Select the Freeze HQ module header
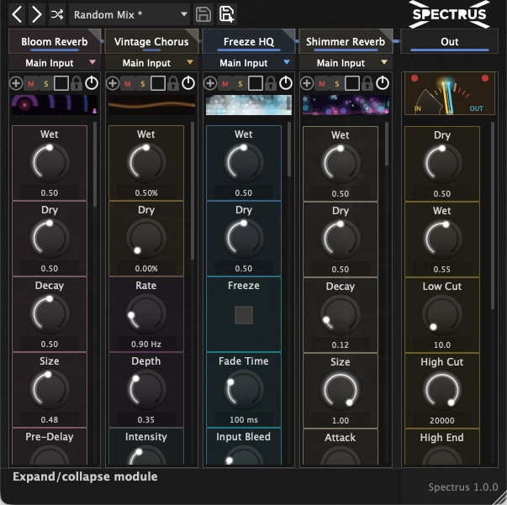This screenshot has height=505, width=507. [249, 42]
